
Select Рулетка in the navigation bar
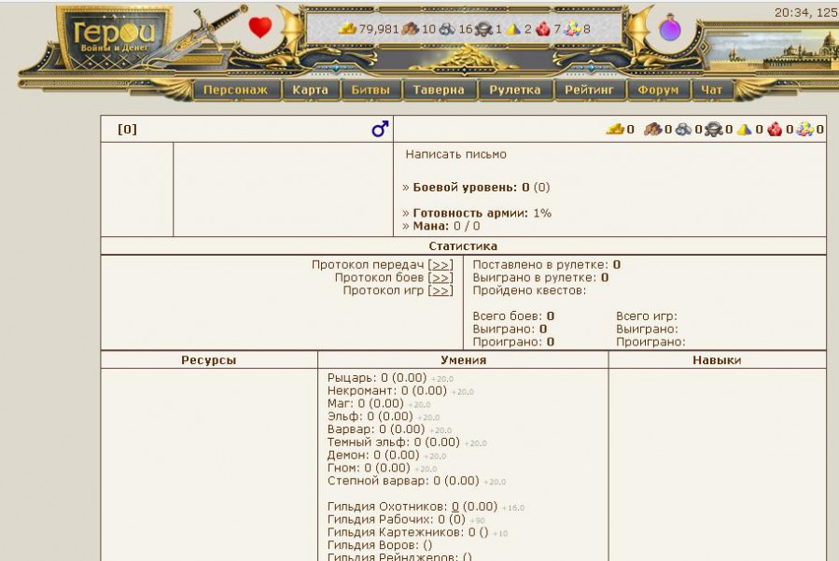pos(515,91)
